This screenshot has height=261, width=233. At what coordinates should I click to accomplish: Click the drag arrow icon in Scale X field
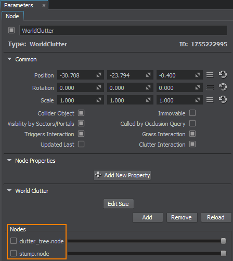tap(99, 100)
